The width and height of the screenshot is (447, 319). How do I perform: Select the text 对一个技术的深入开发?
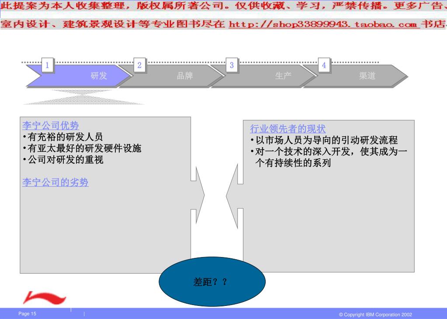click(303, 151)
